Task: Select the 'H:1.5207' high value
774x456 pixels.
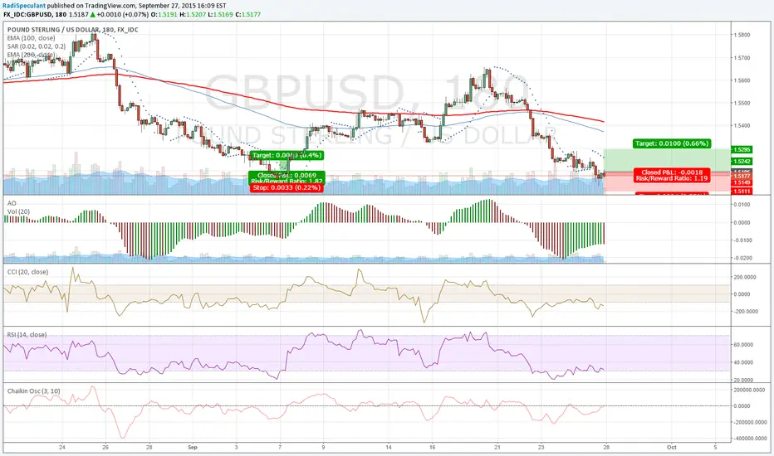Action: [192, 14]
